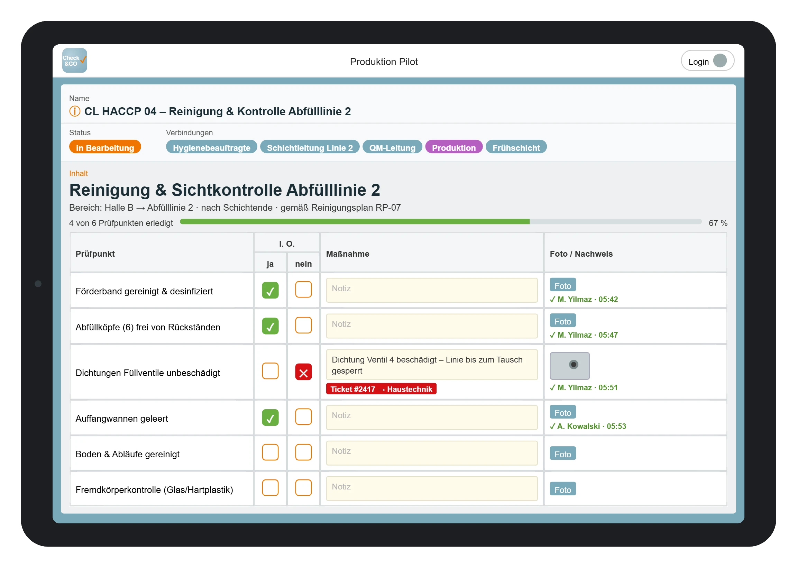Click Notiz field for Förderband row
The height and width of the screenshot is (568, 797).
click(432, 290)
